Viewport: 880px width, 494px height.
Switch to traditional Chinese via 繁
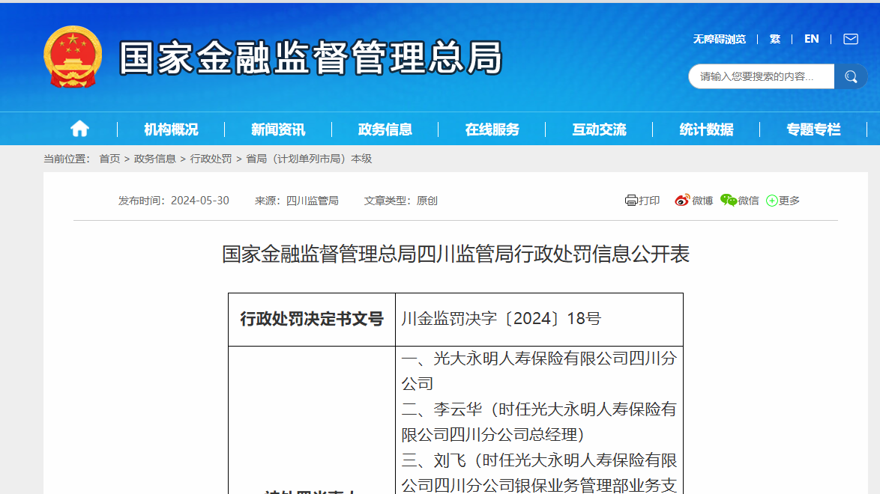point(775,38)
